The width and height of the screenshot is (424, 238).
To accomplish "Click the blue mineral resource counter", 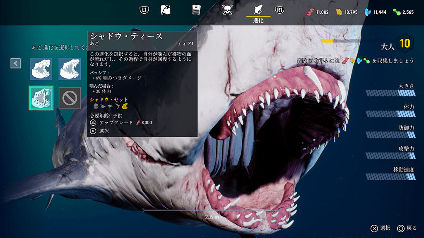I will (x=375, y=12).
